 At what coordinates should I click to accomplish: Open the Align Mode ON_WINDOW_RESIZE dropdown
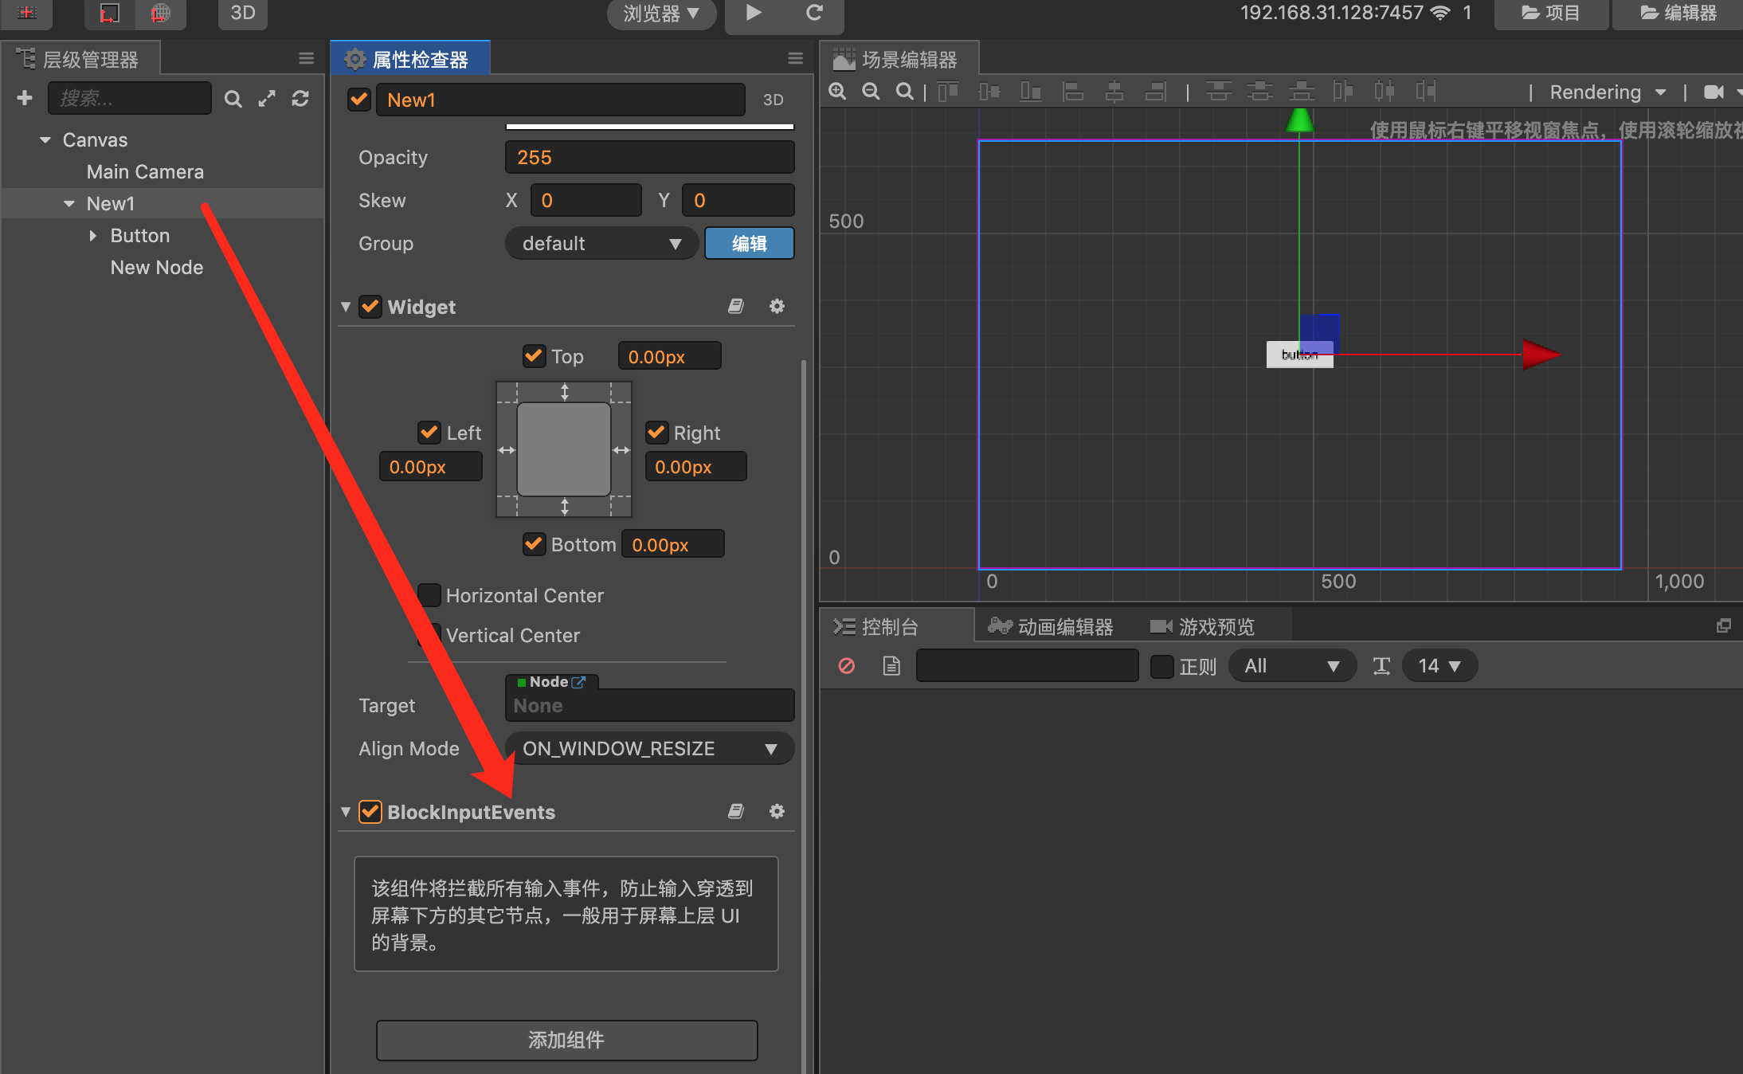tap(649, 749)
